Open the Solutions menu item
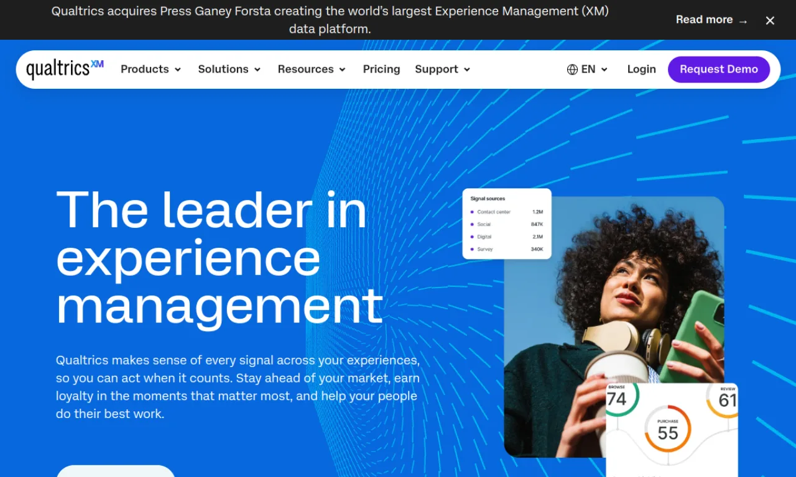This screenshot has width=796, height=477. coord(229,70)
